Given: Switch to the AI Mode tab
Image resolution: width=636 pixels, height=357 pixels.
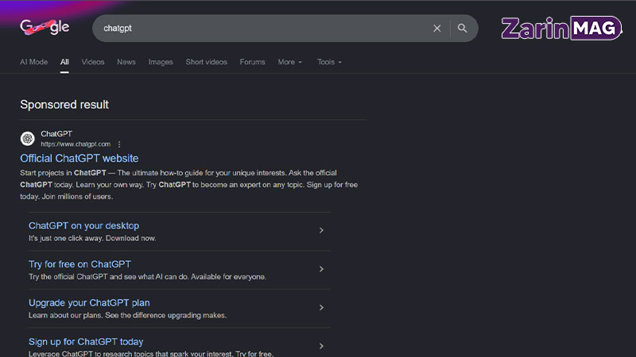Looking at the screenshot, I should pos(33,62).
